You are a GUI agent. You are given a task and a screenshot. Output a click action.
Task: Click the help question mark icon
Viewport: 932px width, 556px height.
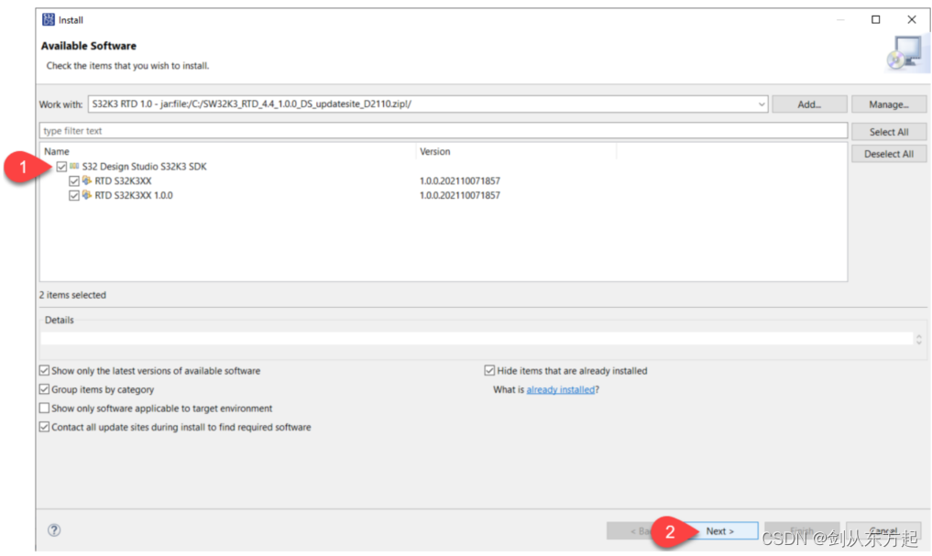click(54, 529)
